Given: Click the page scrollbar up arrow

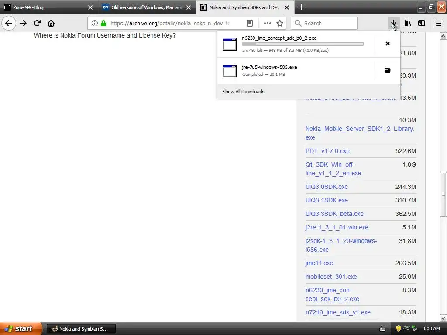Looking at the screenshot, I should [443, 36].
